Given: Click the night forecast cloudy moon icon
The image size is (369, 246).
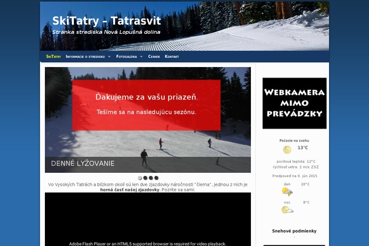Looking at the screenshot, I should 287,210.
